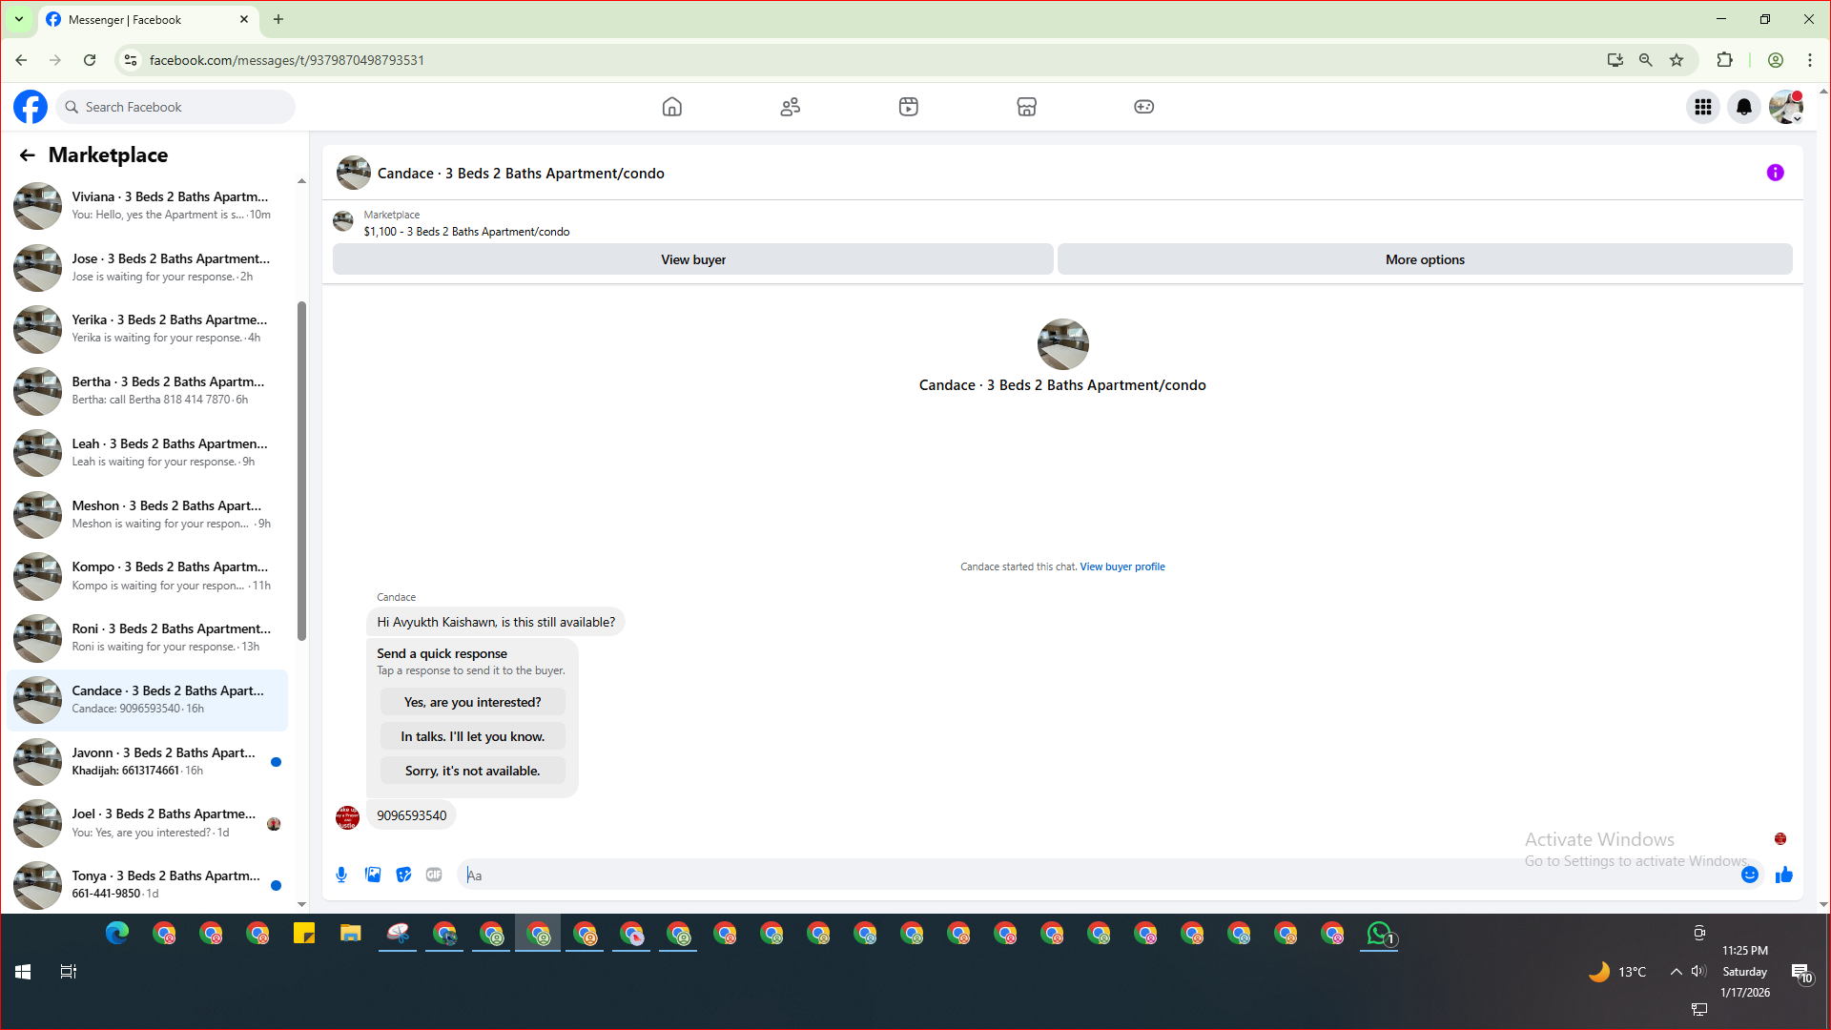The image size is (1831, 1030).
Task: Go to Facebook Marketplace tab
Action: [1026, 107]
